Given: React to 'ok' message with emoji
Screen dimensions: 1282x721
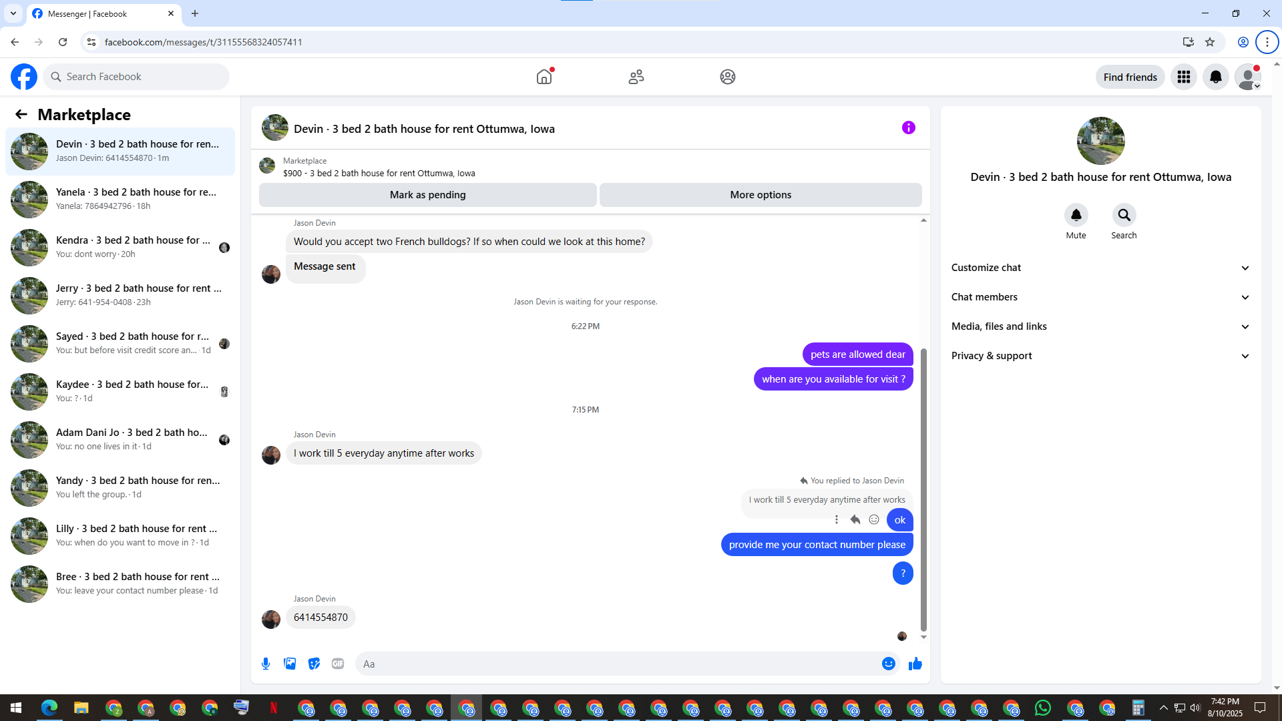Looking at the screenshot, I should 874,519.
